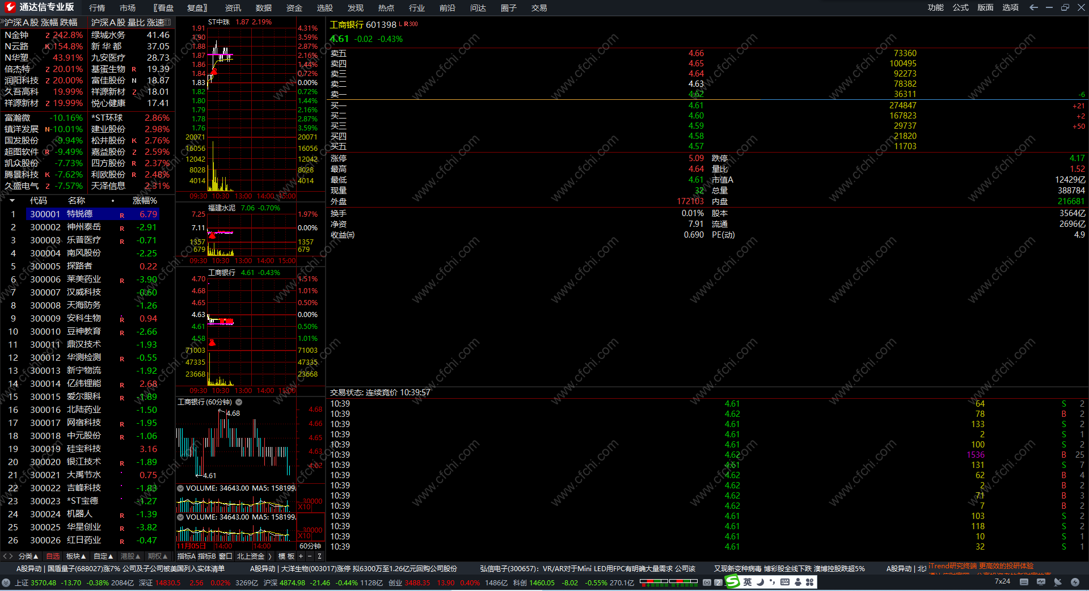
Task: Open the 板块 sector popup tab
Action: tap(76, 556)
